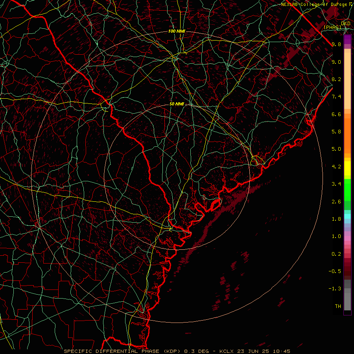This screenshot has width=354, height=354.
Task: Click the 50 NMI range ring label
Action: tap(177, 104)
